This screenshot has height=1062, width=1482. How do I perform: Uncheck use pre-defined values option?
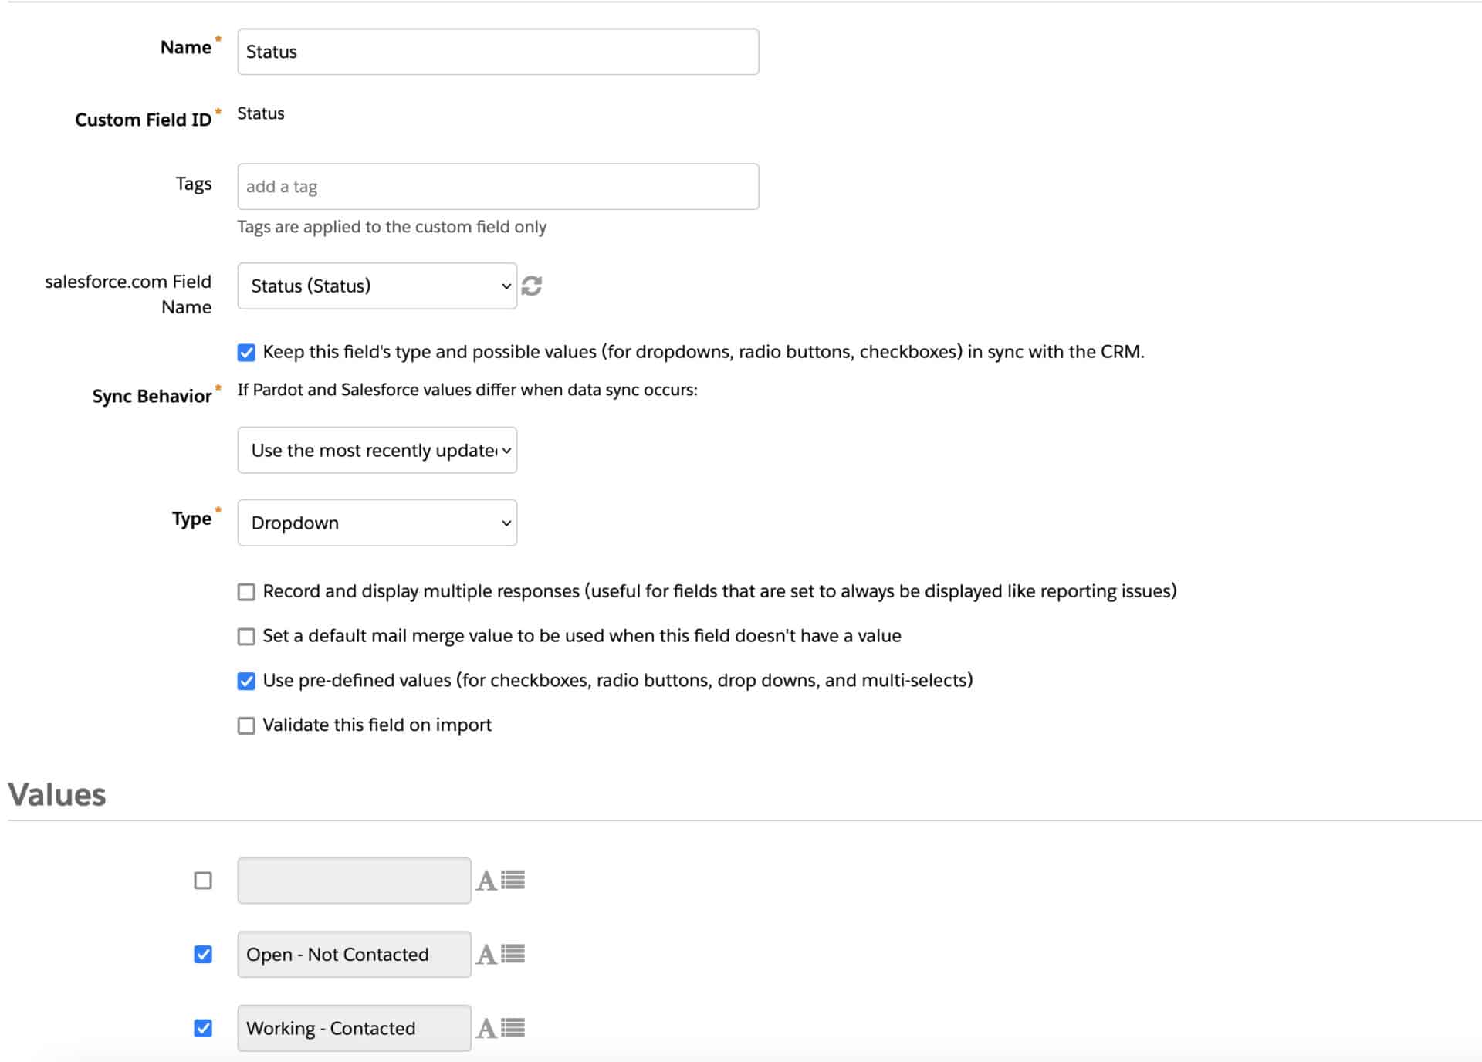click(x=246, y=681)
